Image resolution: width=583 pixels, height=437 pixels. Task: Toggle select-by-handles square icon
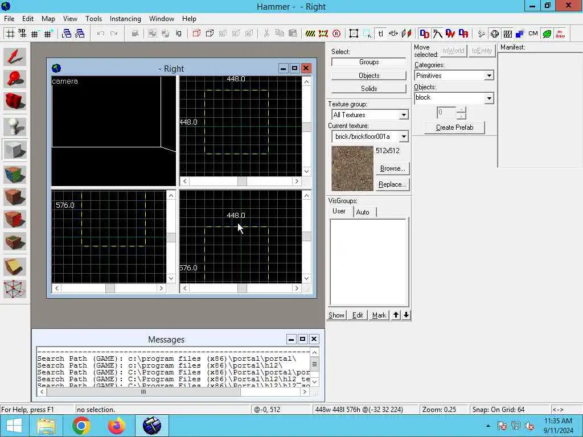tap(354, 34)
